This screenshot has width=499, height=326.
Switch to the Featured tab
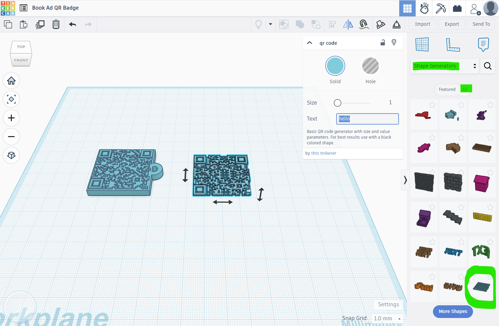pyautogui.click(x=447, y=89)
